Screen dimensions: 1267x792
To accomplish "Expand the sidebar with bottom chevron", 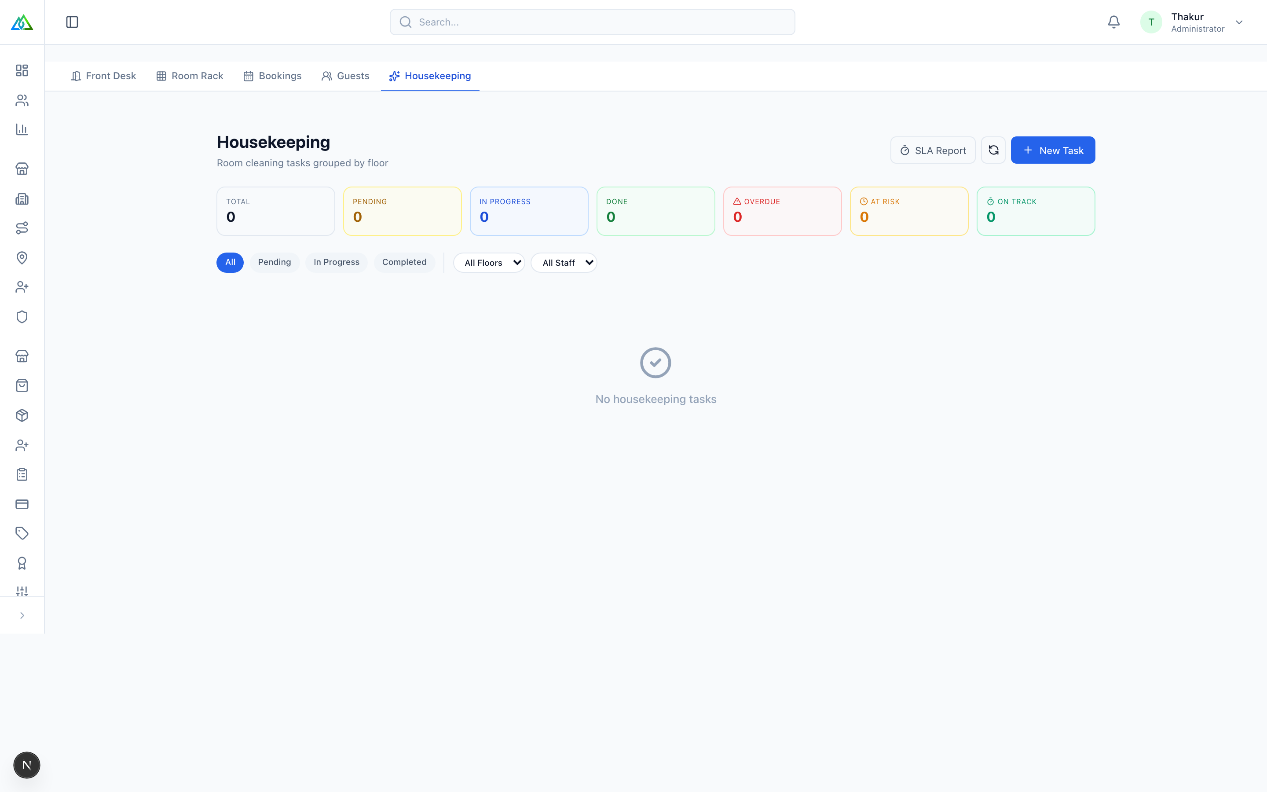I will point(22,616).
